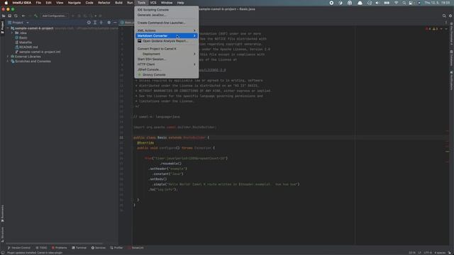Choose Convert Project to Camel K
Screen dimensions: 454x255
click(167, 49)
